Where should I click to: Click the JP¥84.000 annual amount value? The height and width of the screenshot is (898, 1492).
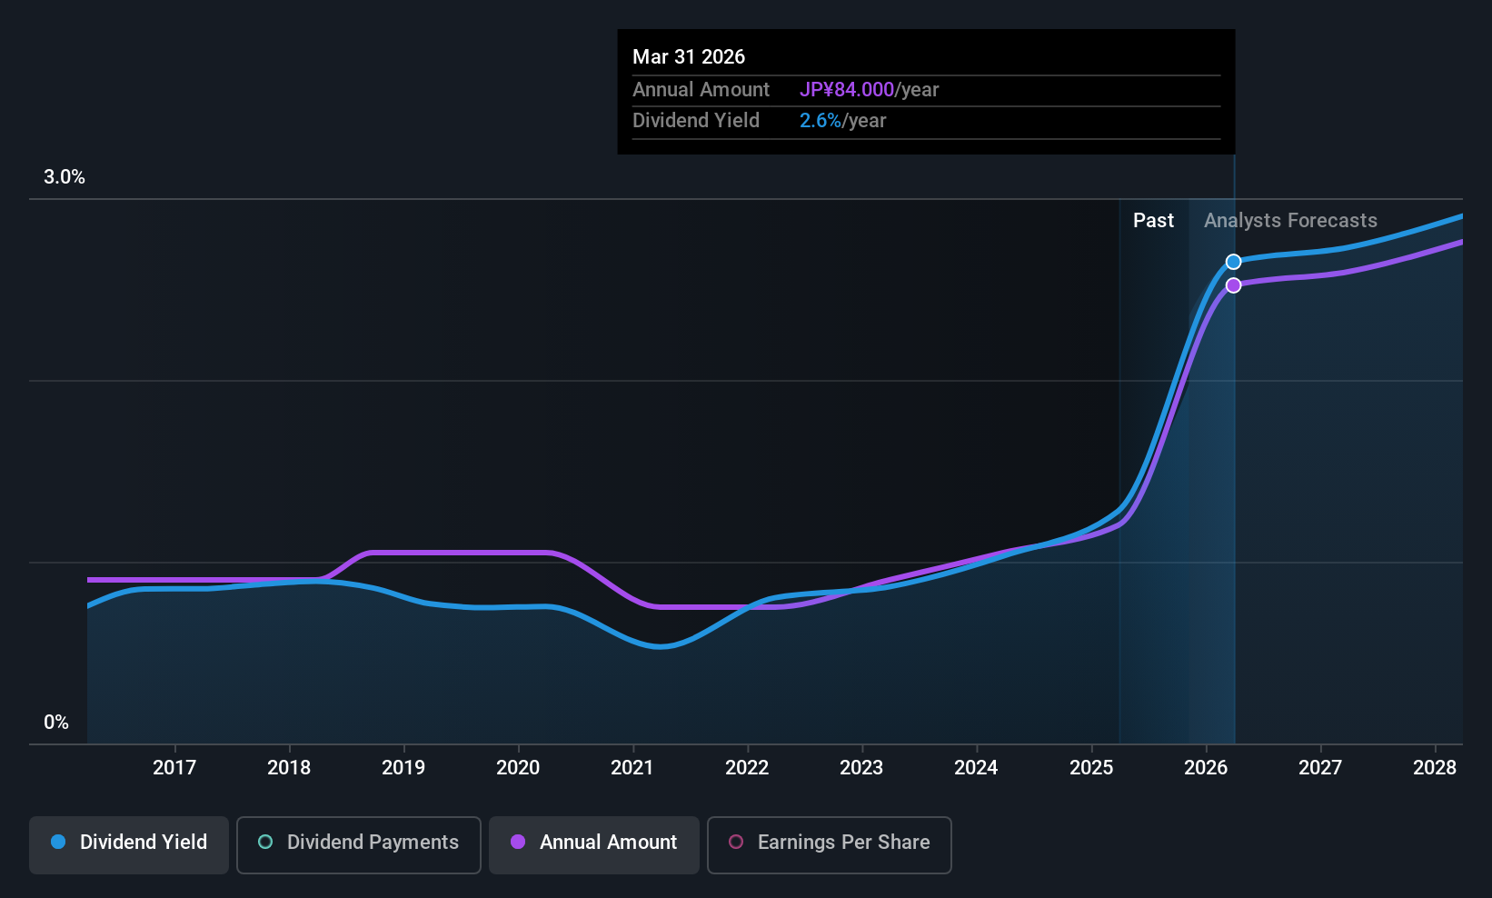click(847, 90)
